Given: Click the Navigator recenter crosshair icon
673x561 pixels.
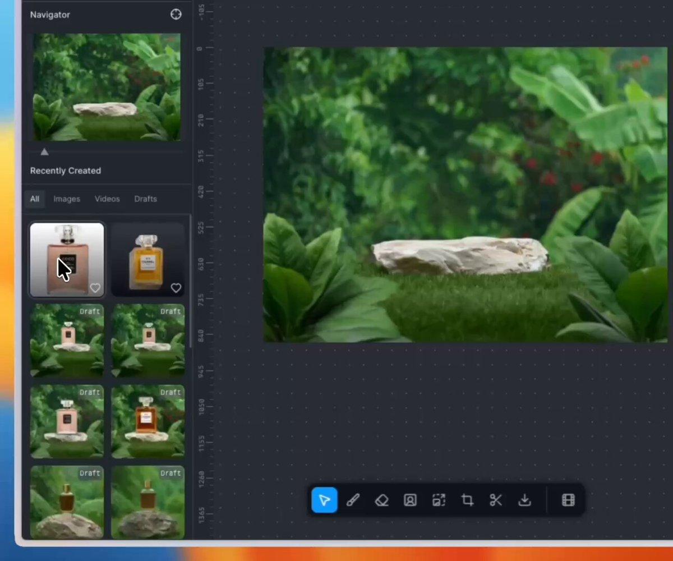Looking at the screenshot, I should 176,14.
